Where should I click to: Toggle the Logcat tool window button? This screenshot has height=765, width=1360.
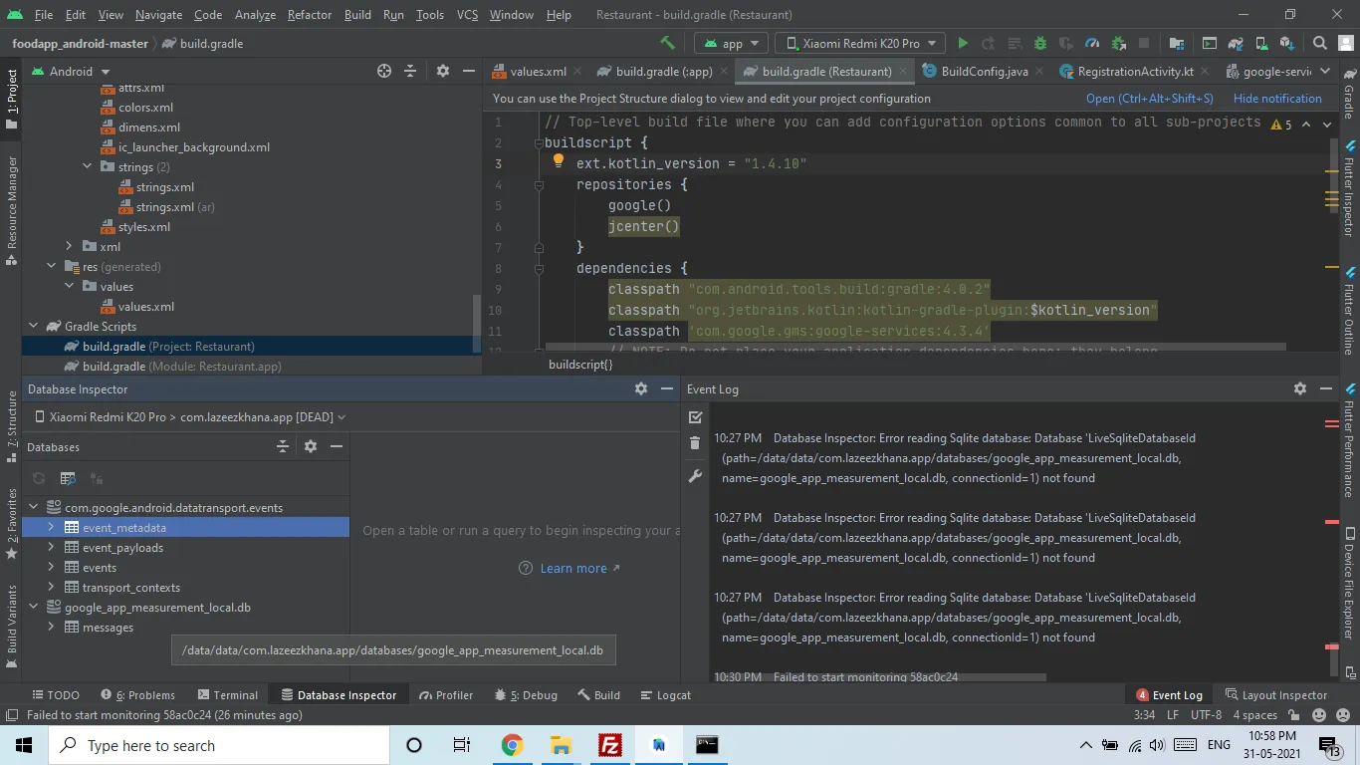pos(665,695)
